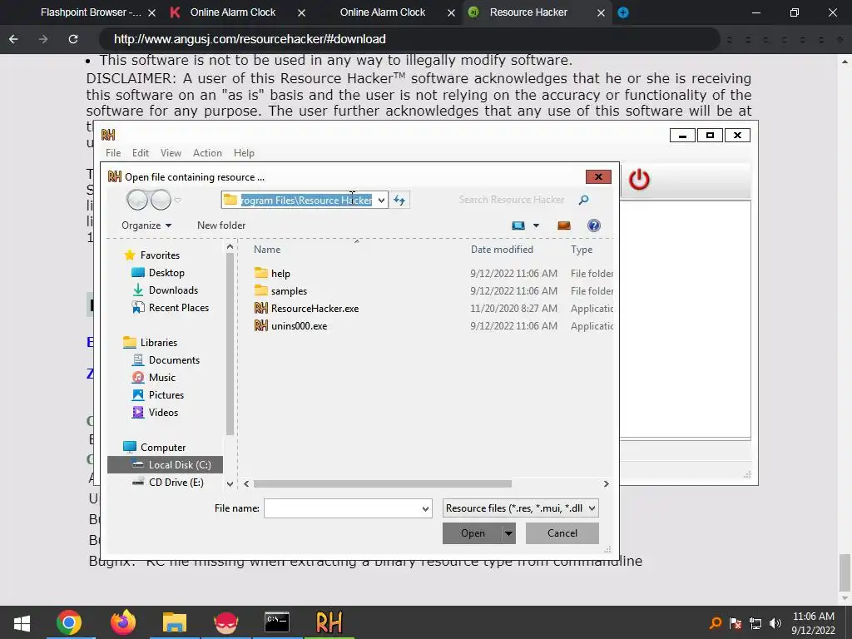This screenshot has width=852, height=639.
Task: Click the browser back arrow
Action: [13, 39]
